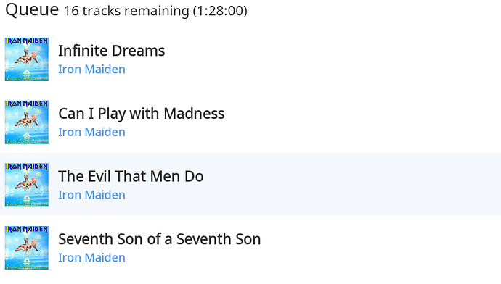Click the 1:28:00 queue duration text

tap(220, 11)
